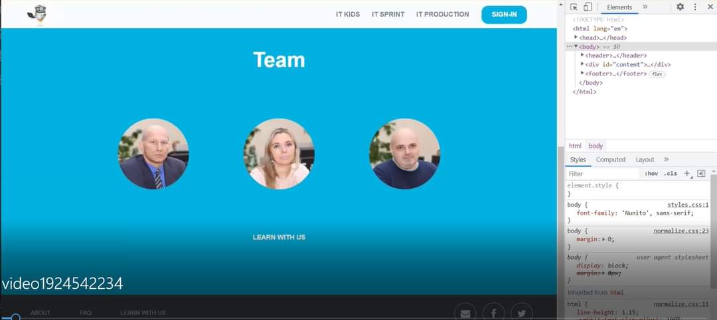The height and width of the screenshot is (320, 717).
Task: Click the font-family 'Nunito' declaration
Action: click(635, 213)
